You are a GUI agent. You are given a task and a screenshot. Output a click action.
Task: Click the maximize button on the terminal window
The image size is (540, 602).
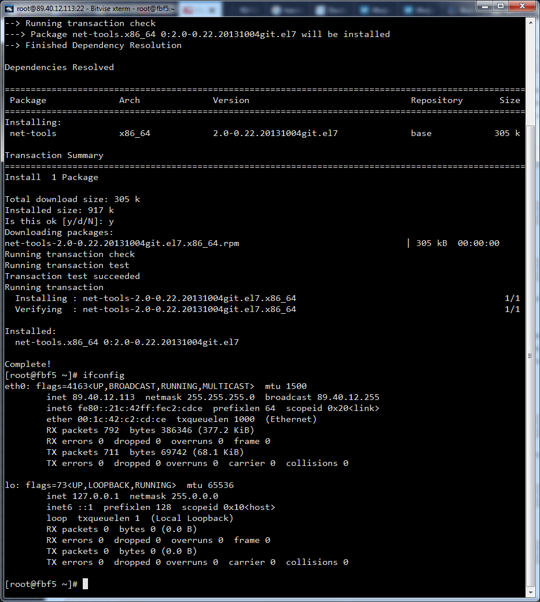pos(501,6)
